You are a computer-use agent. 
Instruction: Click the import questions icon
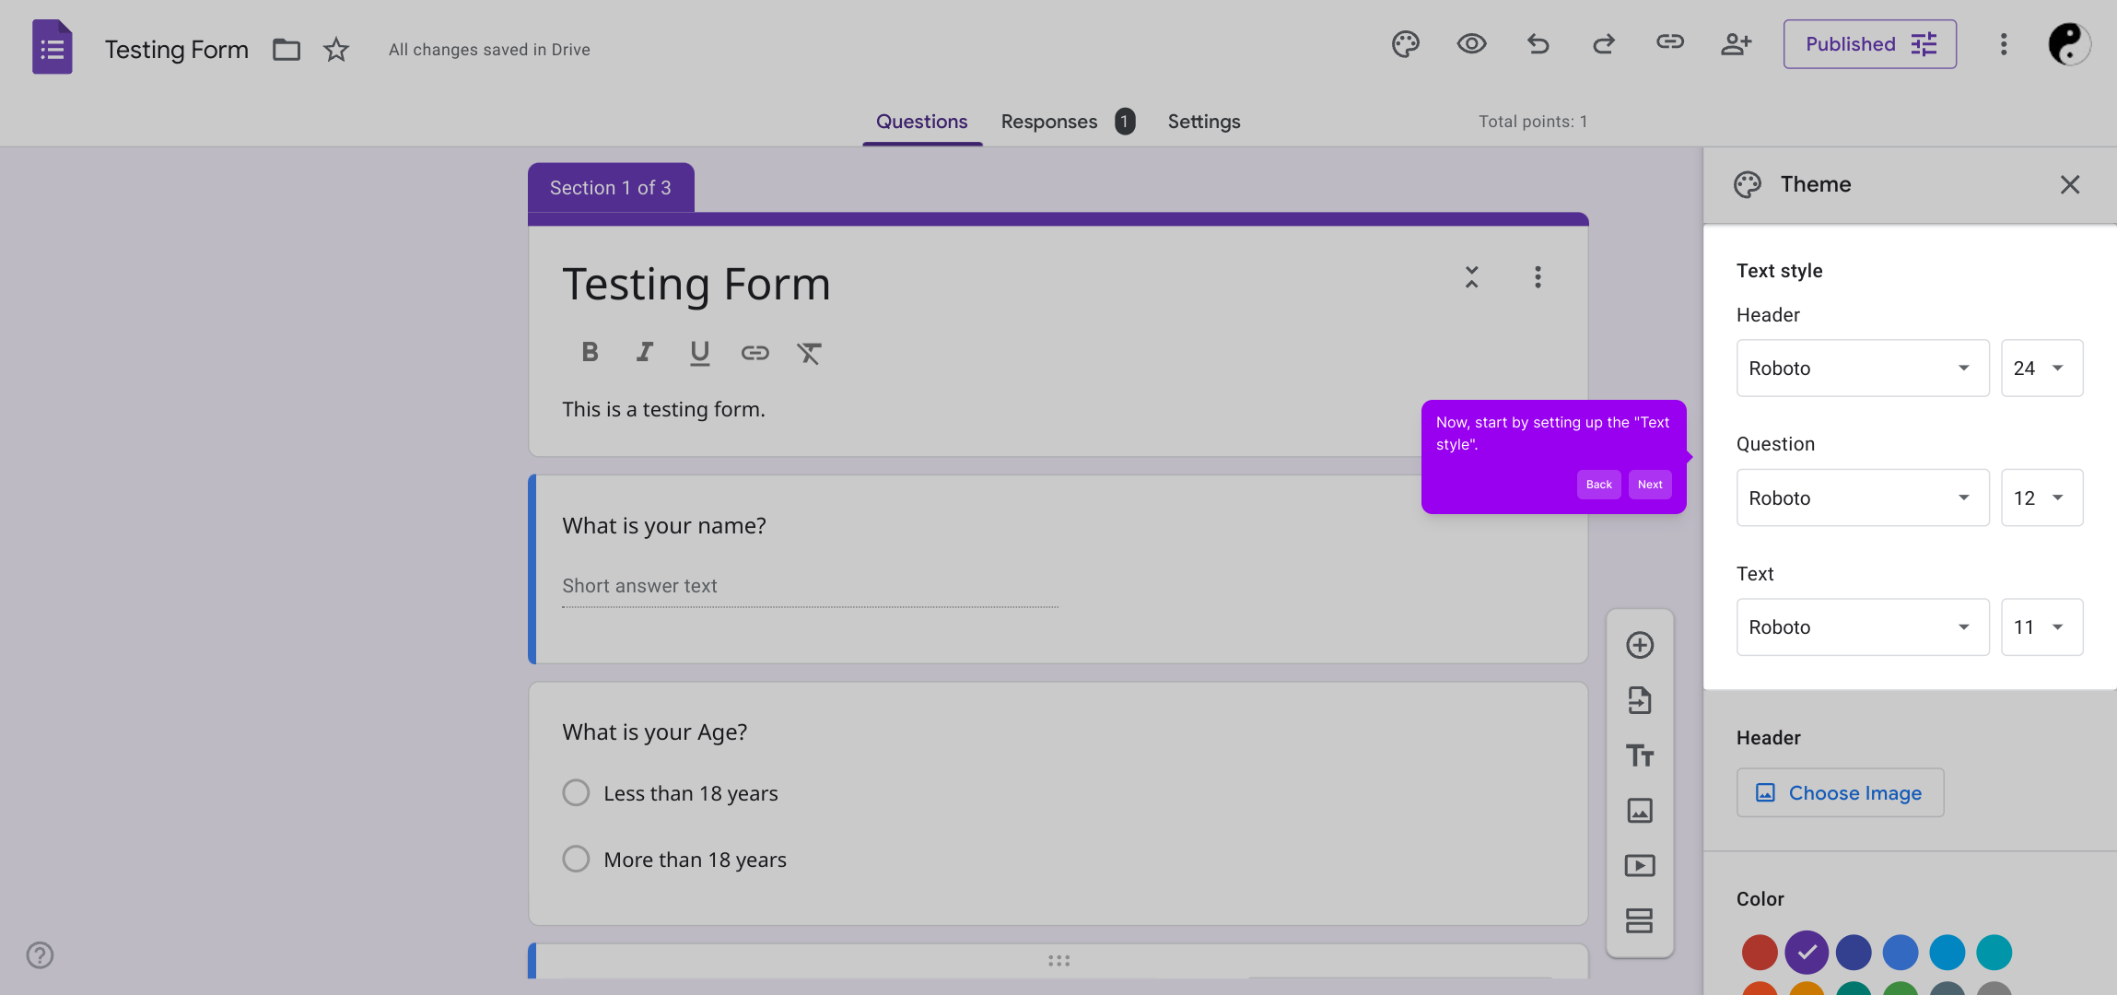pos(1640,700)
